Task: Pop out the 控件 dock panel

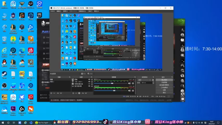Action: pyautogui.click(x=172, y=77)
